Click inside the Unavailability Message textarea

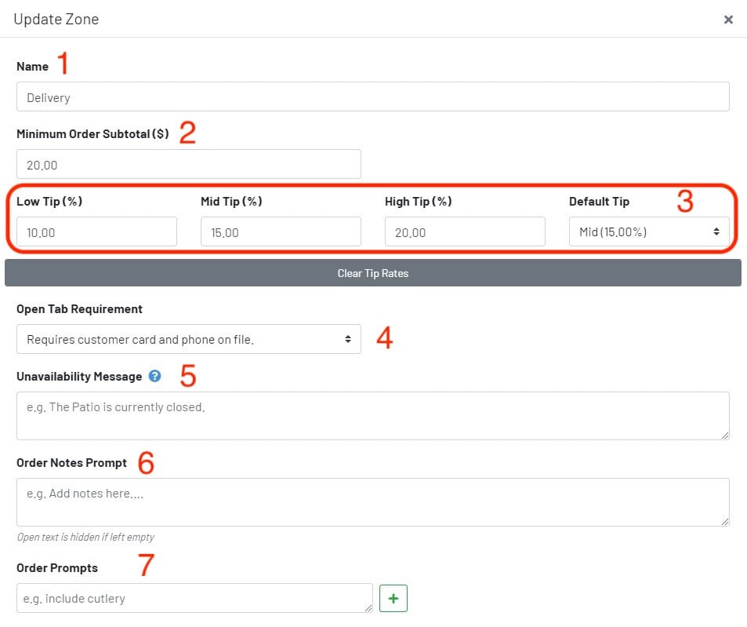click(372, 416)
